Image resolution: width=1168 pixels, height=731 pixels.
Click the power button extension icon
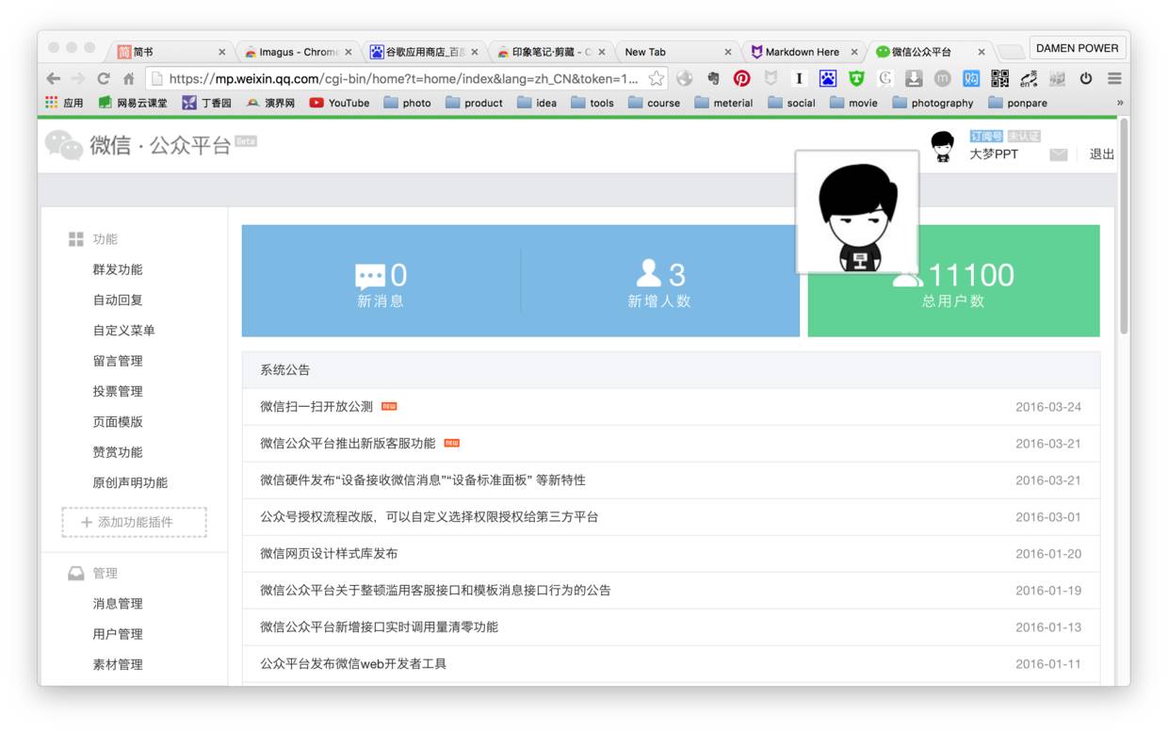[x=1086, y=79]
